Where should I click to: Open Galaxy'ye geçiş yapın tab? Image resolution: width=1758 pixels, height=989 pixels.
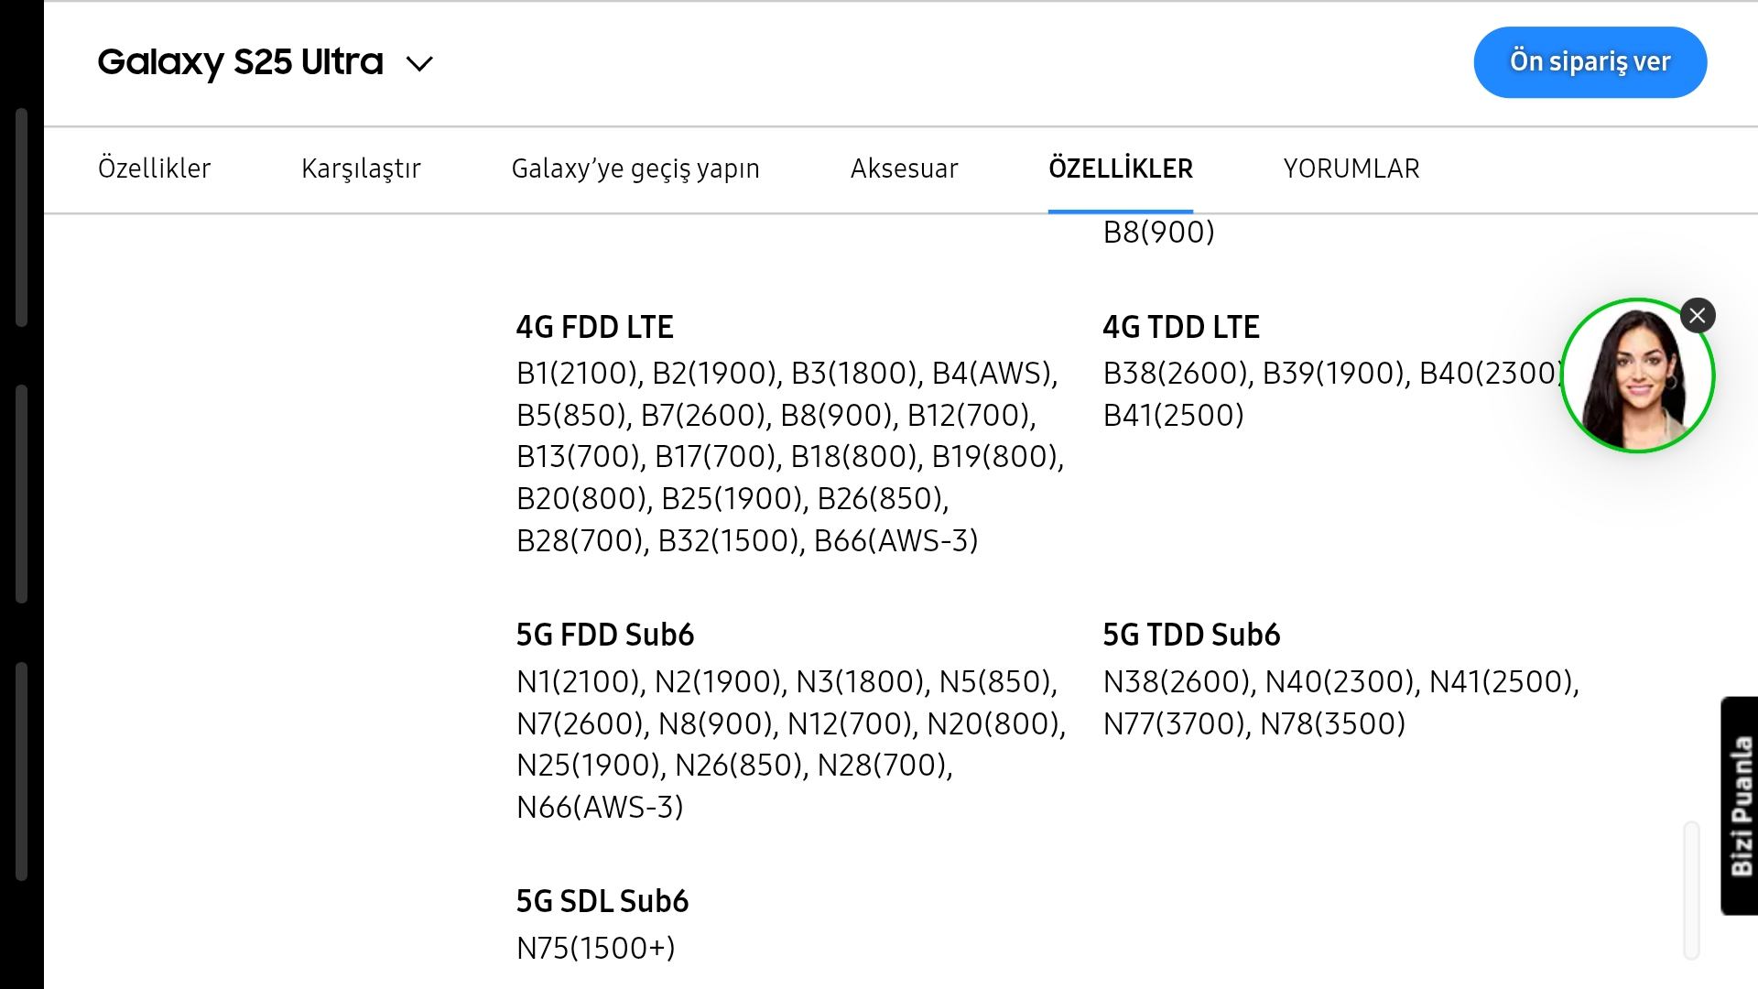point(635,168)
